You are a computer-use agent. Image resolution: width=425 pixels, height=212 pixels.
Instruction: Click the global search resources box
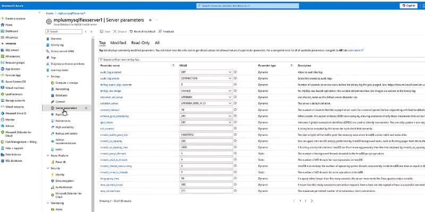248,6
